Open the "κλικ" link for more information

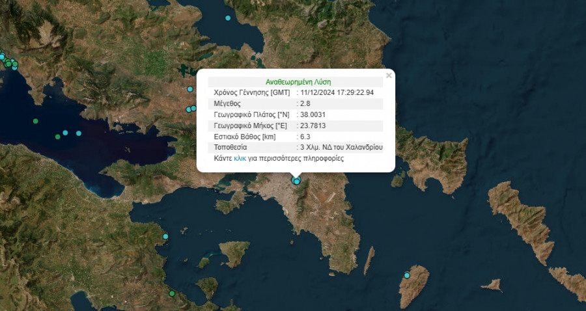point(239,158)
